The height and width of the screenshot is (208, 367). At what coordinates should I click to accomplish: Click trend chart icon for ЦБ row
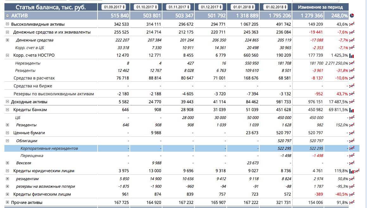pos(352,117)
